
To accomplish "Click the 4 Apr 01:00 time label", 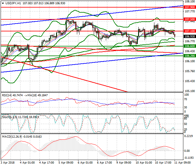I will 27,163.
